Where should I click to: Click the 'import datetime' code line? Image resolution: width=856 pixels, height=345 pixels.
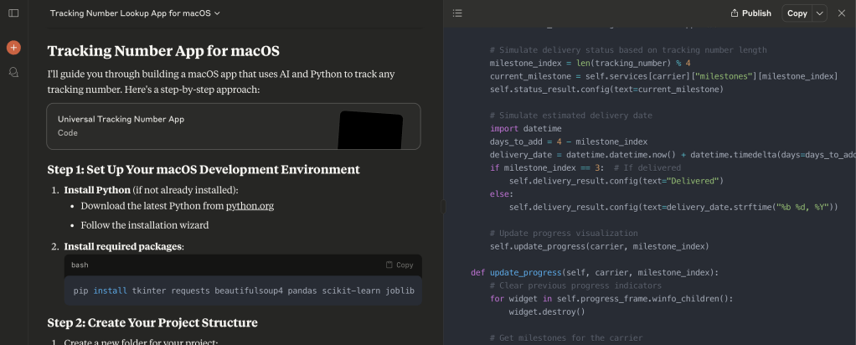click(x=525, y=129)
